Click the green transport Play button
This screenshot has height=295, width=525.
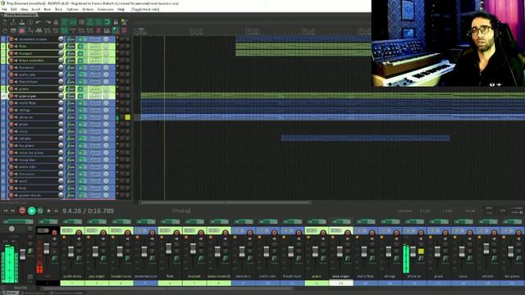click(31, 211)
